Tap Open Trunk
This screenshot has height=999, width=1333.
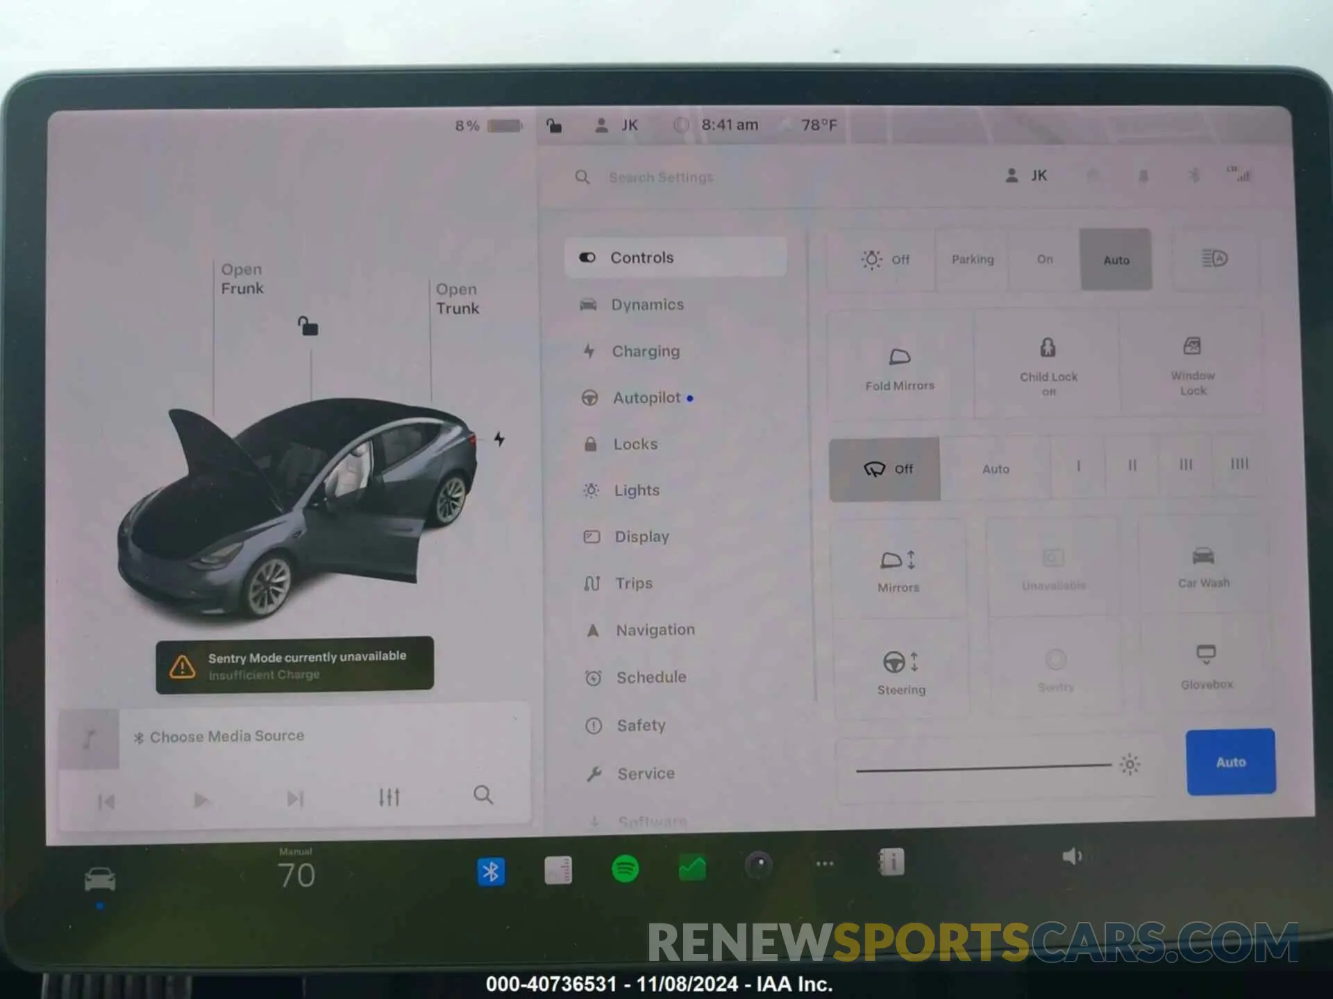click(458, 299)
